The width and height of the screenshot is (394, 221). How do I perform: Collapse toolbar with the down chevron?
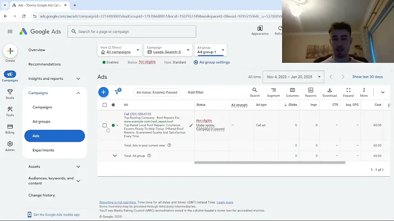[383, 92]
